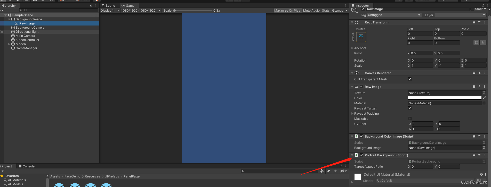Toggle Rect Transform blueprint mode button
Screen dimensions: 491x187
point(477,42)
